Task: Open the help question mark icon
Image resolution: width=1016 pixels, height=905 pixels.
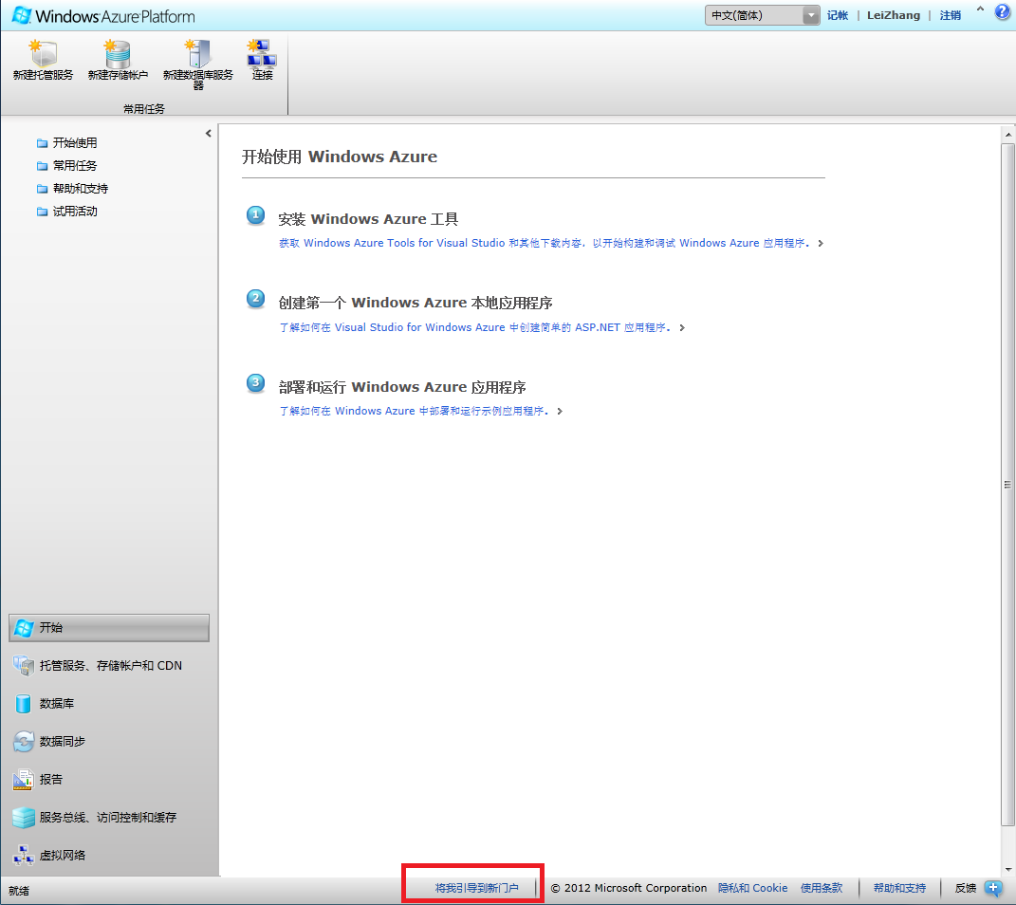Action: pos(1003,11)
